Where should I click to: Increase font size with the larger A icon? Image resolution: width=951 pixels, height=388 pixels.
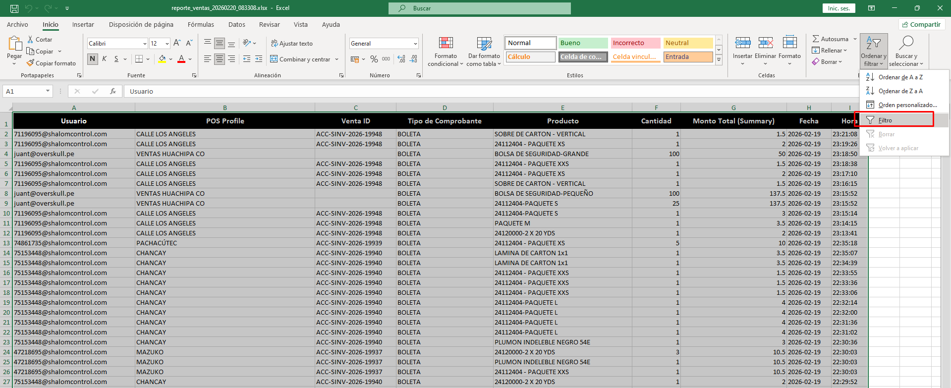pyautogui.click(x=177, y=44)
